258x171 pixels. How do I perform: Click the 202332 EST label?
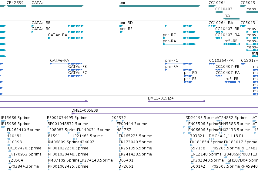point(119,118)
